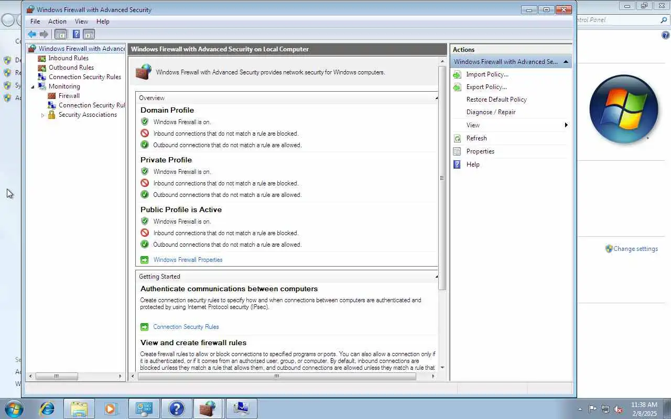Click green arrow beside Connection Security Rules link
The width and height of the screenshot is (671, 419).
point(145,327)
